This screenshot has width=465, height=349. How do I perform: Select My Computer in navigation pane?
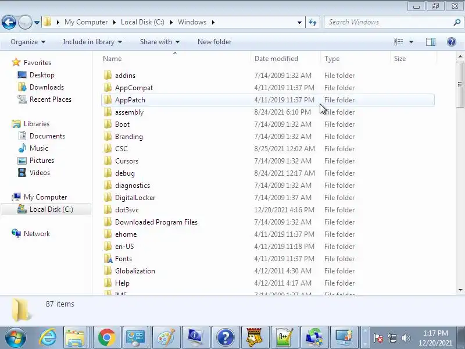coord(45,197)
